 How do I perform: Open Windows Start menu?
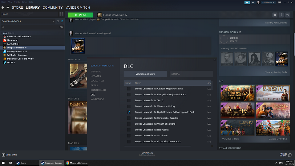(3, 163)
